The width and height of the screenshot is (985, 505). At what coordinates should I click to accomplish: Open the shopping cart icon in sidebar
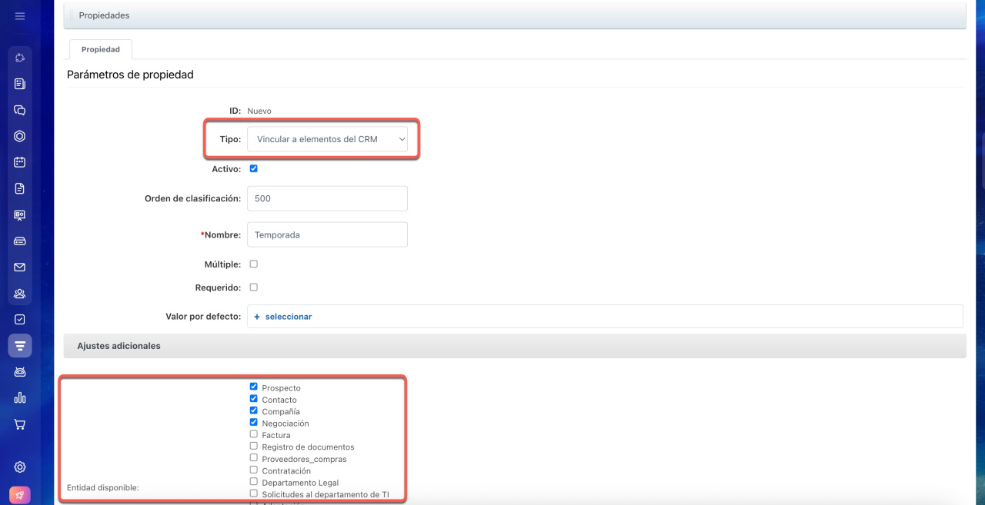click(x=20, y=424)
